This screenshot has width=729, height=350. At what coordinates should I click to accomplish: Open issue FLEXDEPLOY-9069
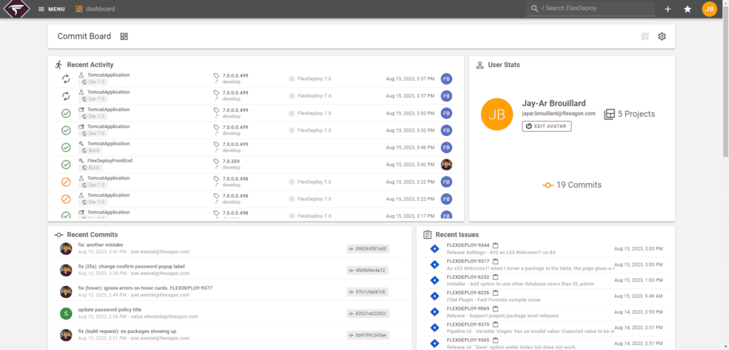click(468, 309)
